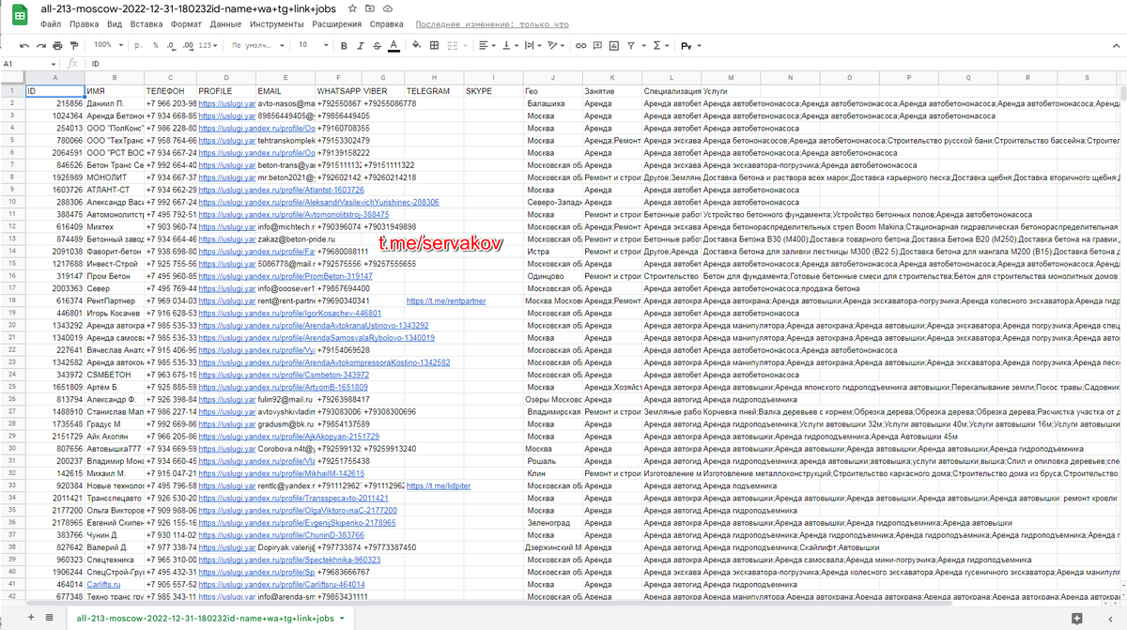Insert a comment
This screenshot has width=1127, height=630.
click(x=598, y=45)
